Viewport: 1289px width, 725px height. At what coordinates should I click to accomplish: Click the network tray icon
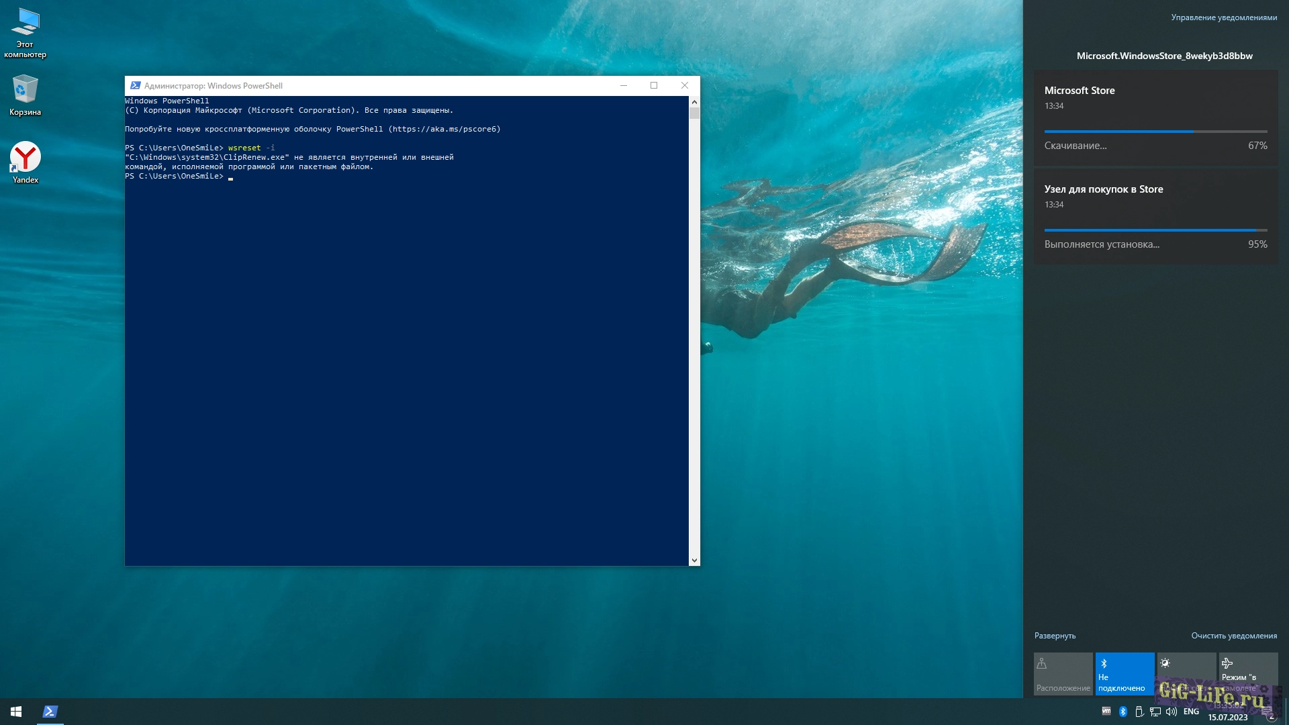tap(1155, 712)
